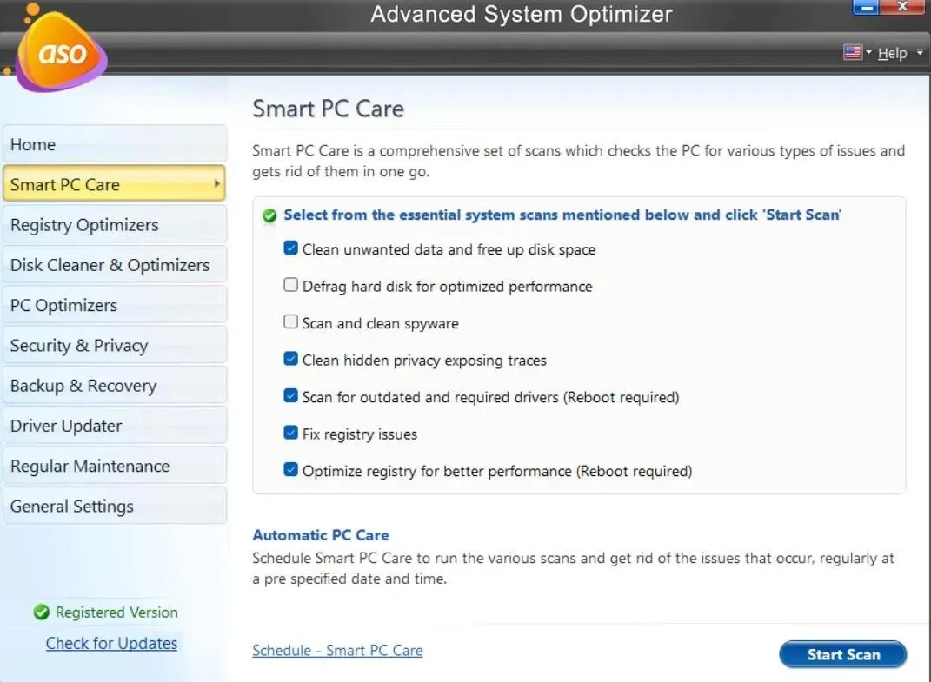Toggle off Fix registry issues
The image size is (931, 682).
click(291, 433)
